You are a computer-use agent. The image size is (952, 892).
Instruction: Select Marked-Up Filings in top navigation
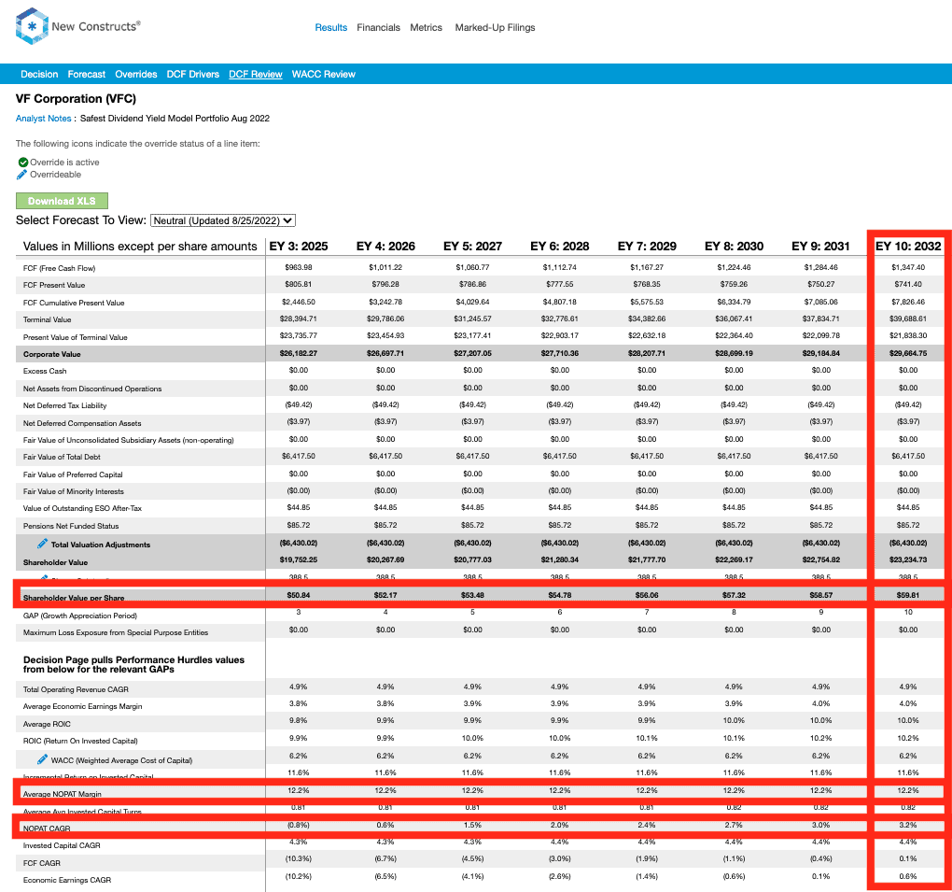point(496,27)
